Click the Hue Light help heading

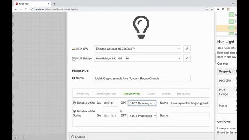(226, 42)
